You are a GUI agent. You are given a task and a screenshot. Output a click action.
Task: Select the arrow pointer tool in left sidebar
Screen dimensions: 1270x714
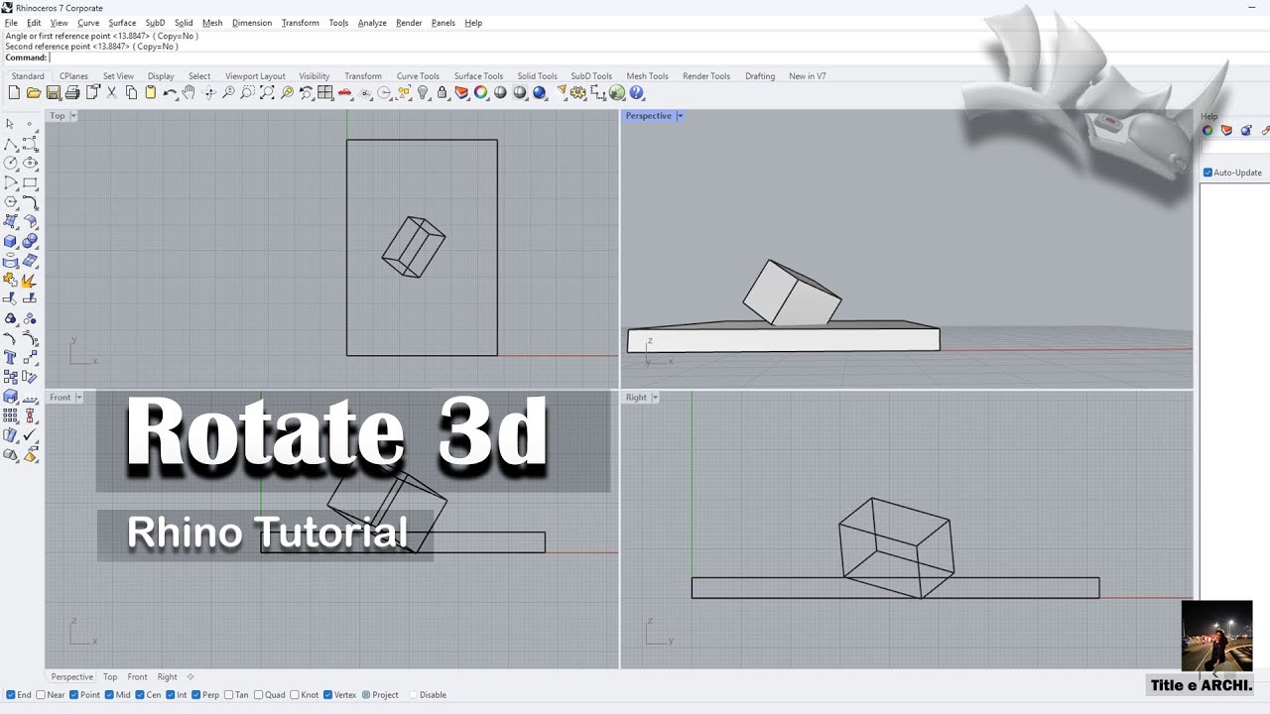click(x=10, y=124)
